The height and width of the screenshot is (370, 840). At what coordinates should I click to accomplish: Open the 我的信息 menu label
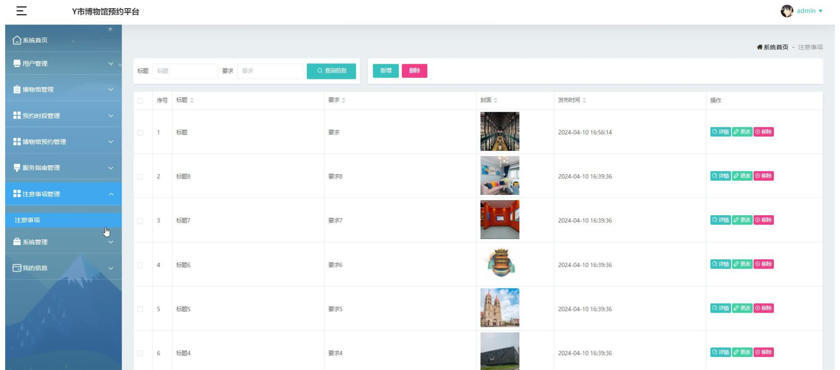35,268
